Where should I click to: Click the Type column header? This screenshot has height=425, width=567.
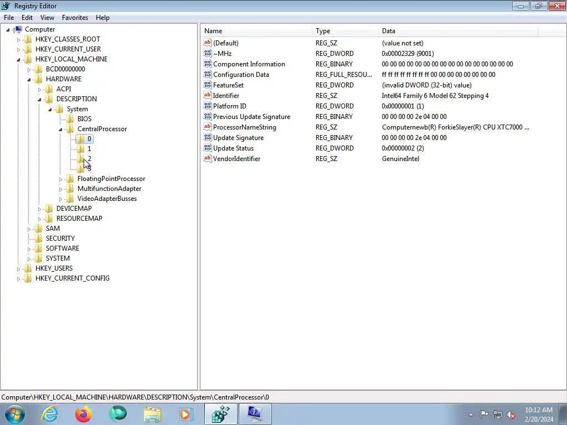click(345, 31)
